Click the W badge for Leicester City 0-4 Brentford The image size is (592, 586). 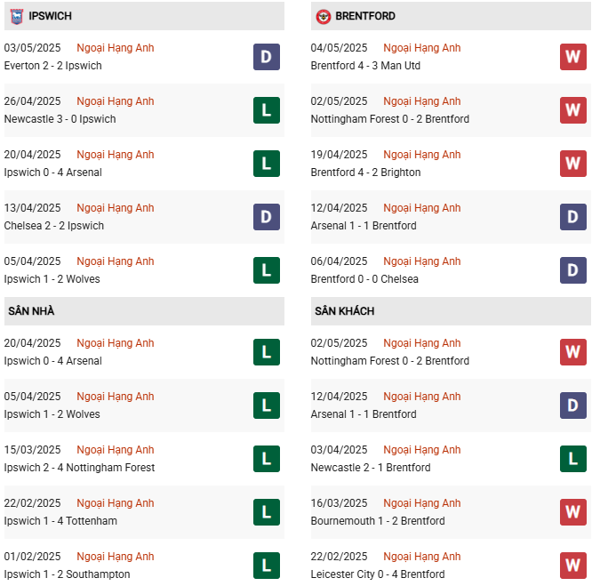[x=573, y=566]
